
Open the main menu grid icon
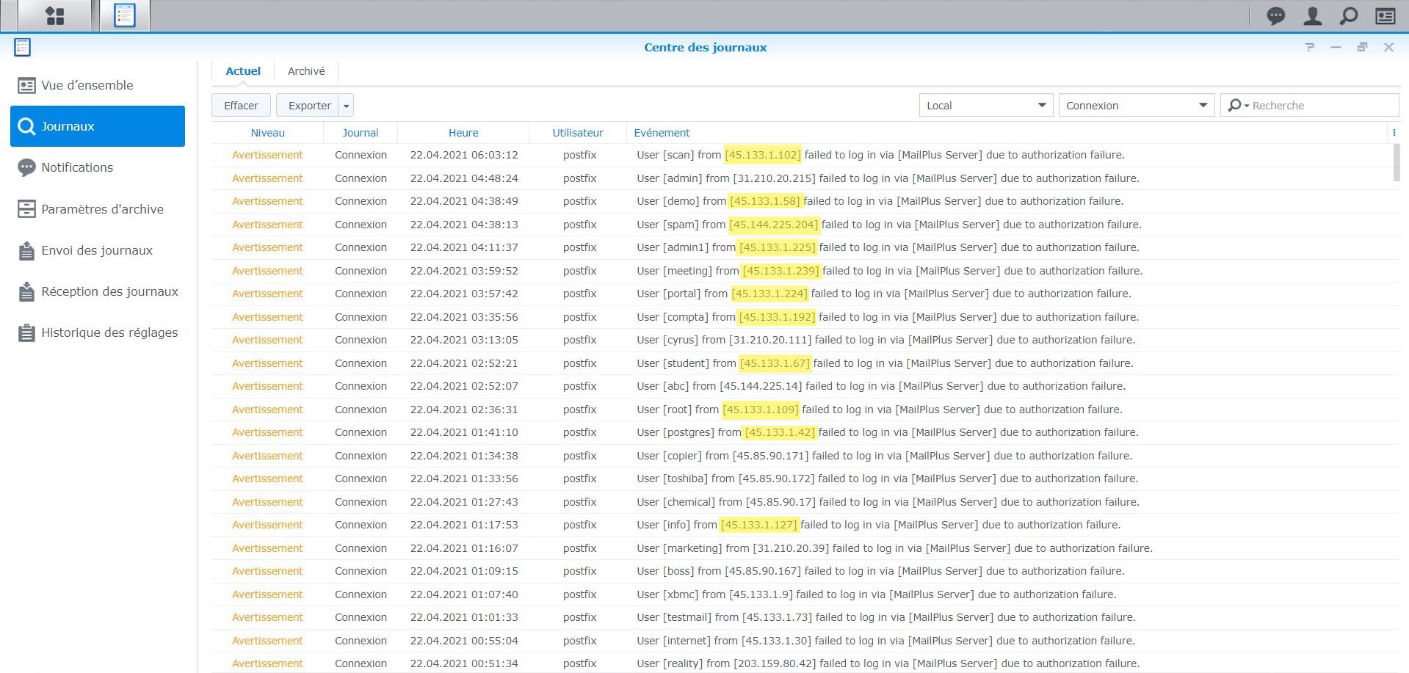pos(54,15)
